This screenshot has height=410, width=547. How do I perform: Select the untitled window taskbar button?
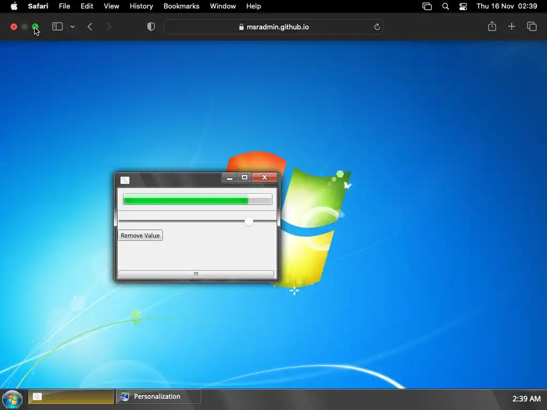(71, 397)
